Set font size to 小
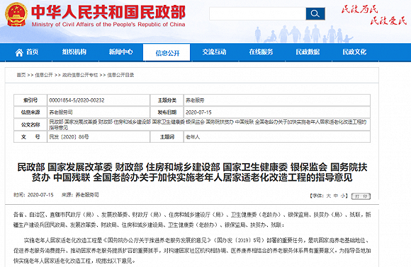Viewport: 411px width, 267px height. [342, 196]
